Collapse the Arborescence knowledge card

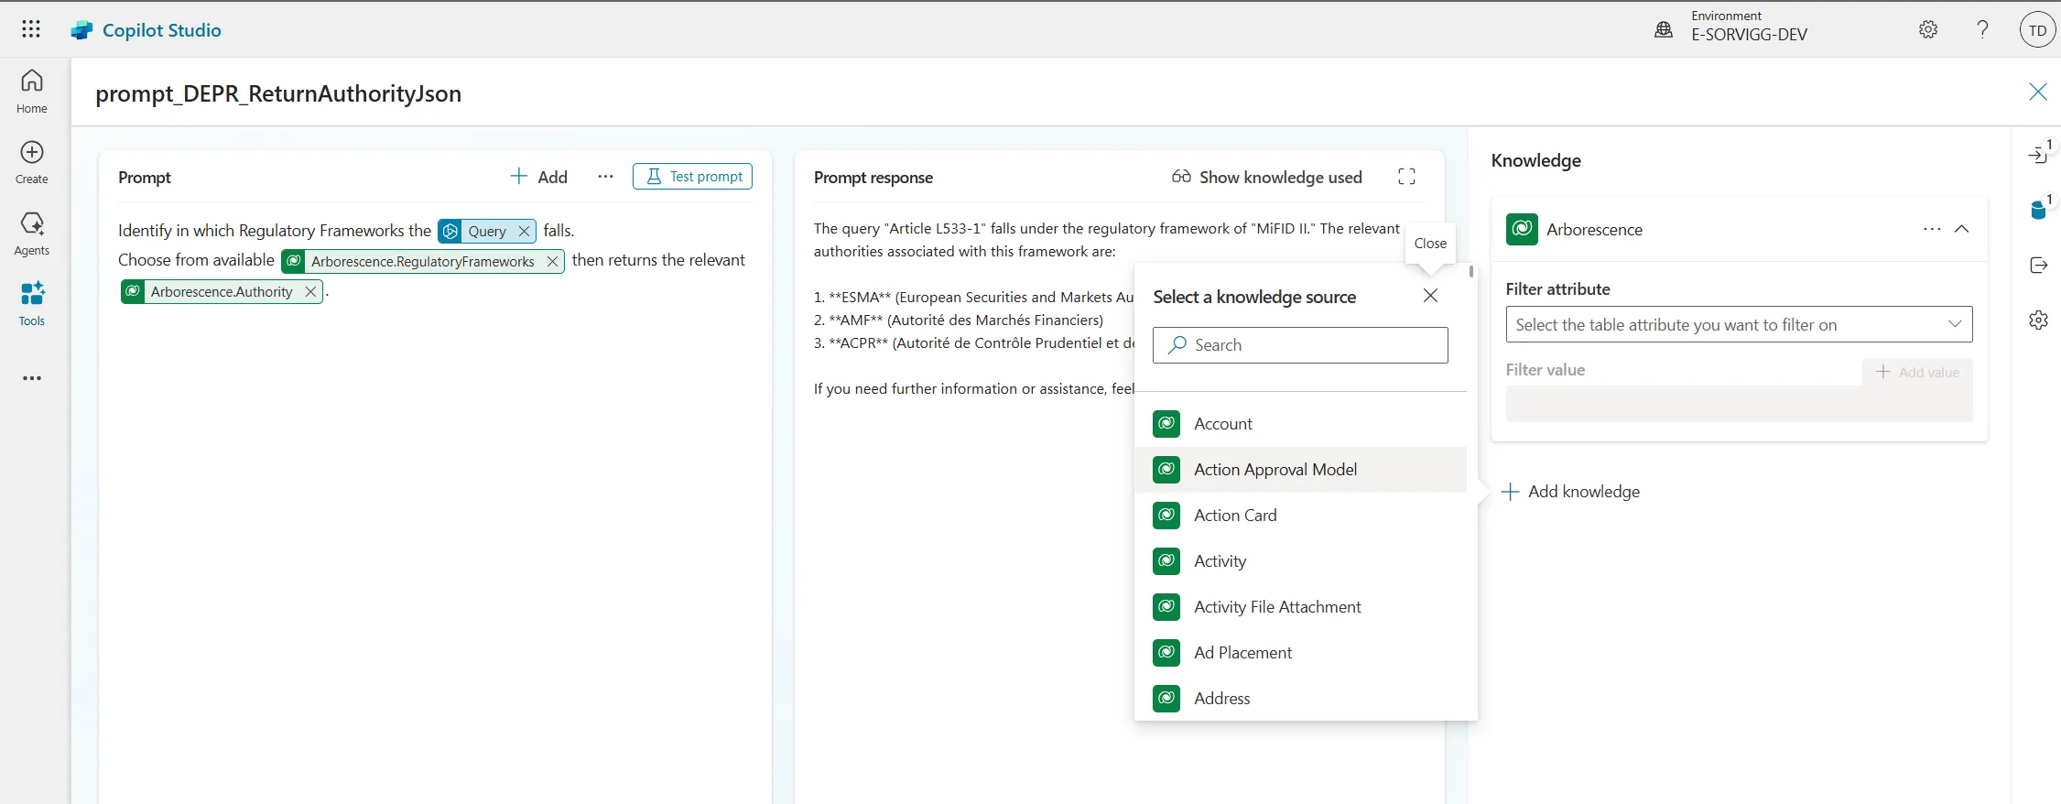tap(1961, 229)
